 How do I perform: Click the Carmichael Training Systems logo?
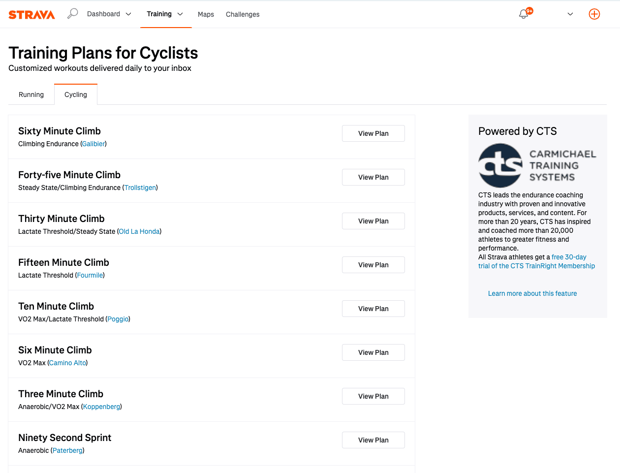click(500, 165)
